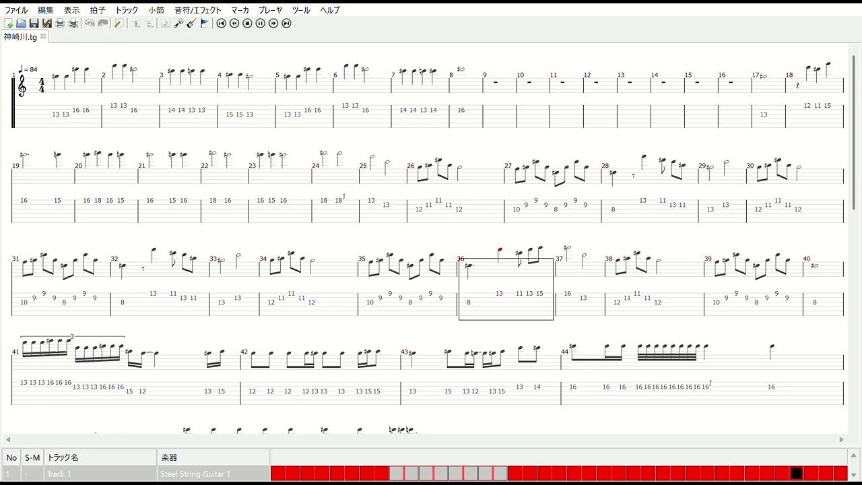Click measure number 25 label

pyautogui.click(x=363, y=166)
